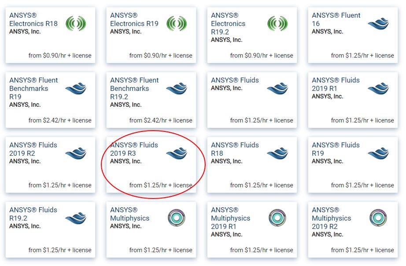Viewport: 406px width, 266px height.
Task: Choose the ANSYS Fluids R19 title
Action: point(336,149)
